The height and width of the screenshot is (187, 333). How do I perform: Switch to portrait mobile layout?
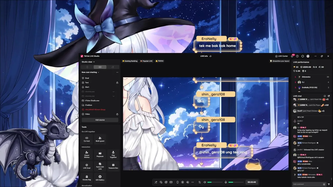[87, 67]
